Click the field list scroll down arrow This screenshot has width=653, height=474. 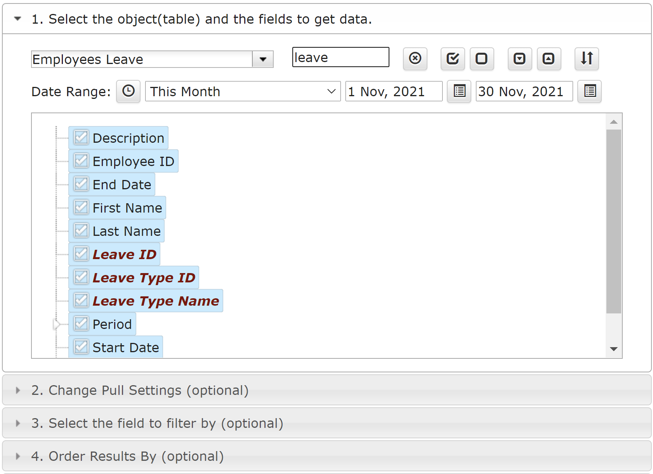pos(614,349)
